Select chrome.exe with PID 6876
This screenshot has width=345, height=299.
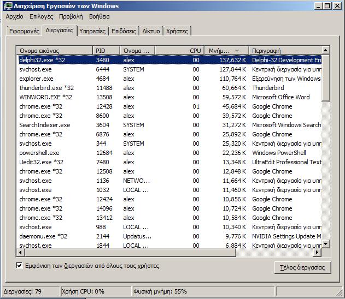169,134
